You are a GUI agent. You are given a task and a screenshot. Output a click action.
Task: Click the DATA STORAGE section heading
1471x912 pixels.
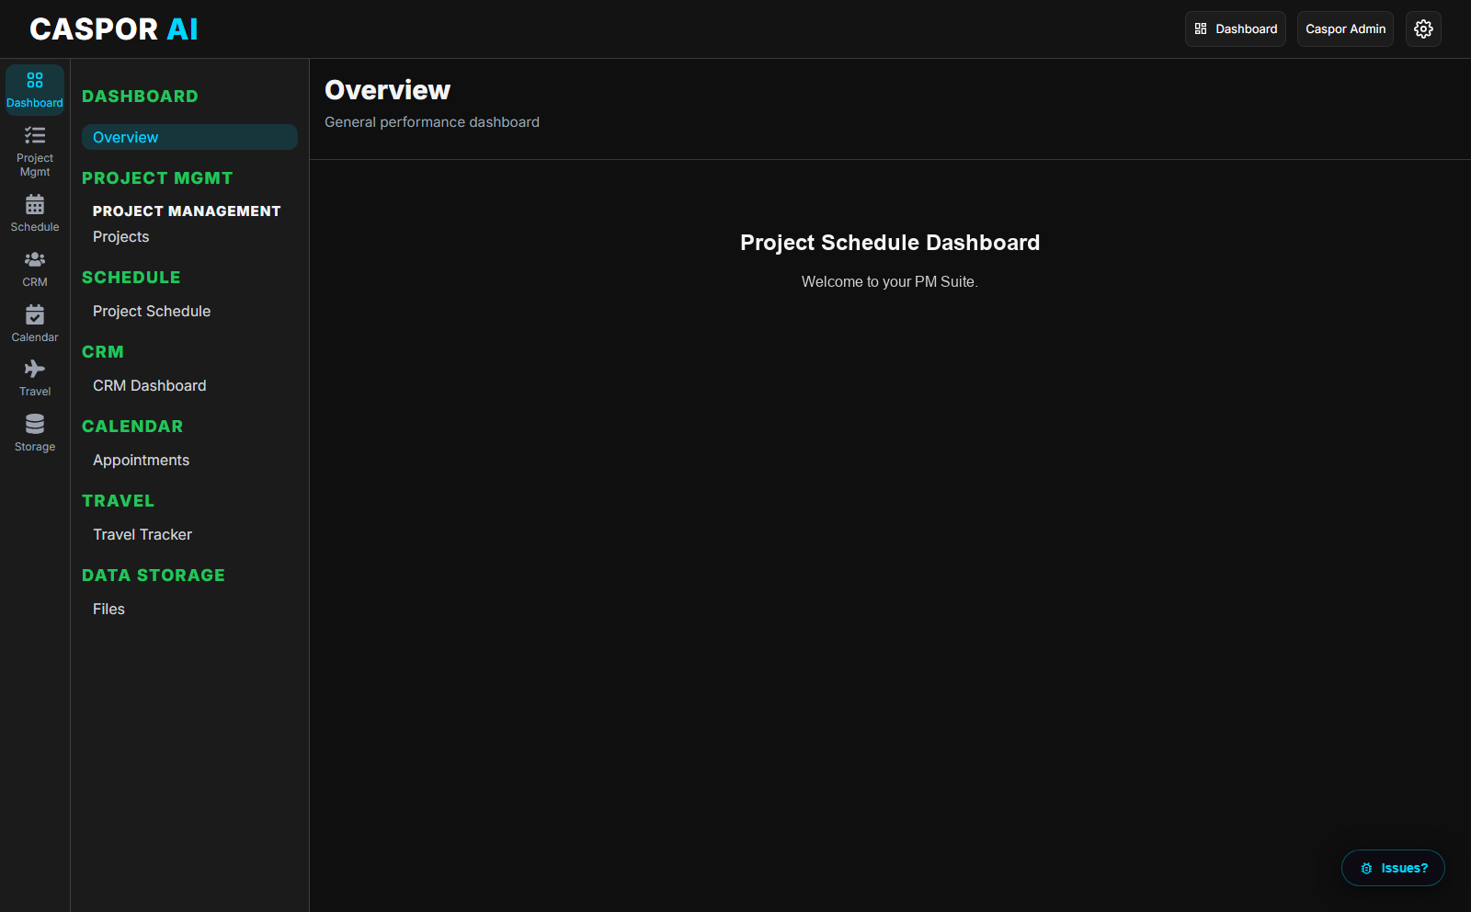click(154, 576)
